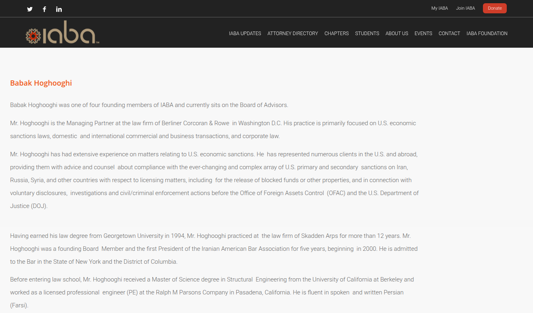The width and height of the screenshot is (533, 313).
Task: Click the text 'Russia, Syria, and other countries'
Action: click(56, 180)
